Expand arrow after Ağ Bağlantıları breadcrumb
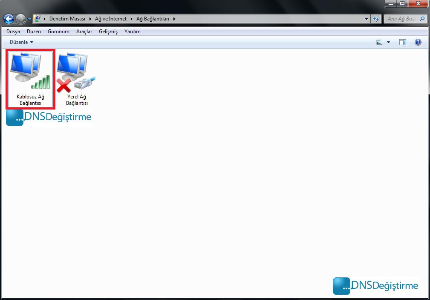This screenshot has height=300, width=430. pyautogui.click(x=174, y=19)
